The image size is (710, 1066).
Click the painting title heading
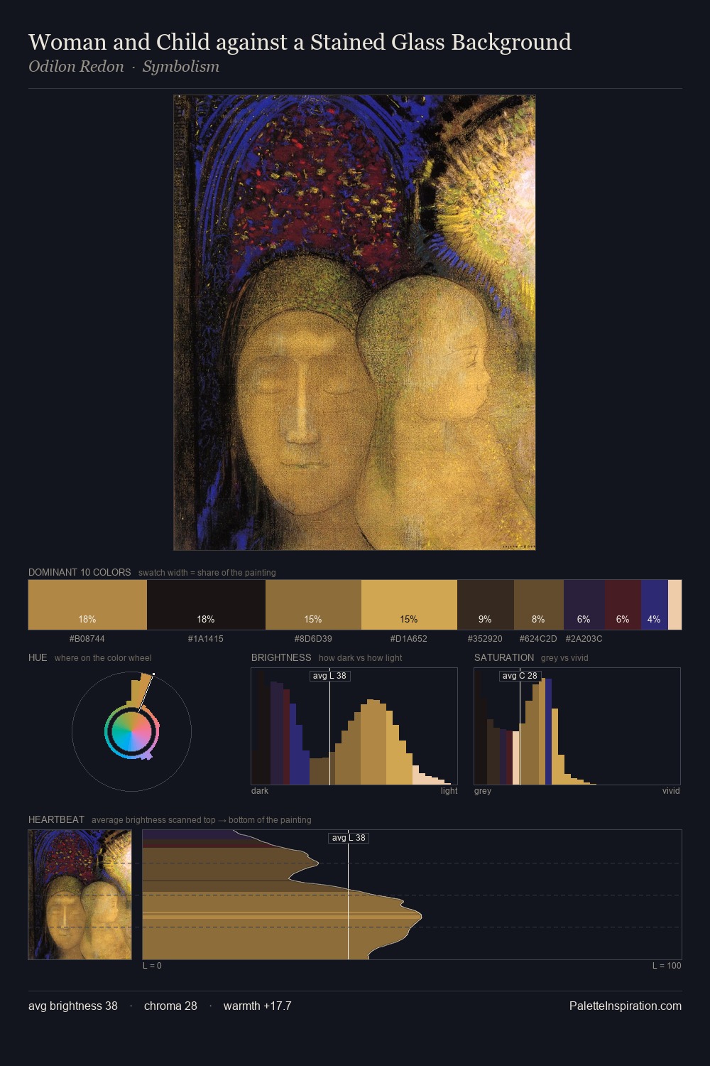tap(300, 42)
